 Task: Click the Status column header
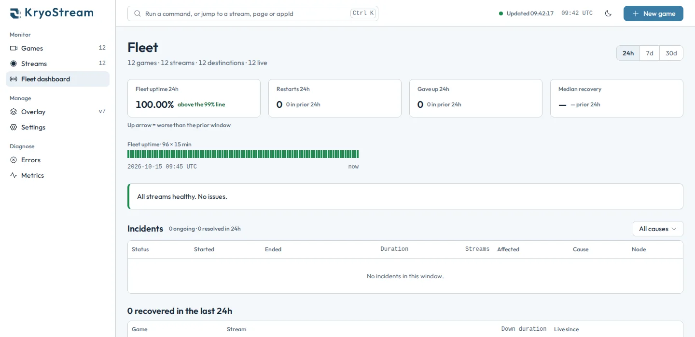(140, 249)
